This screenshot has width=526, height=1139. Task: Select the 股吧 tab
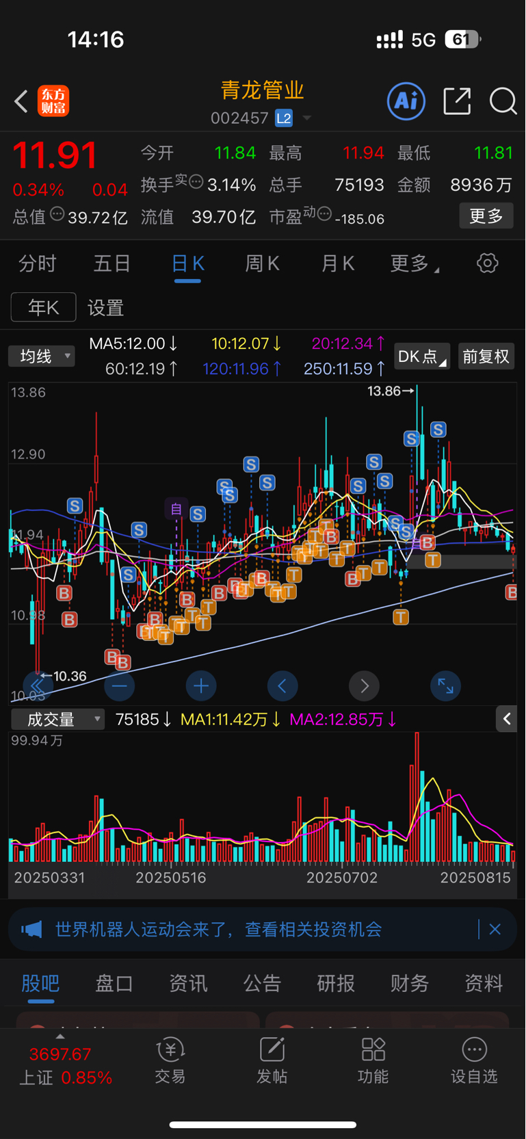40,984
